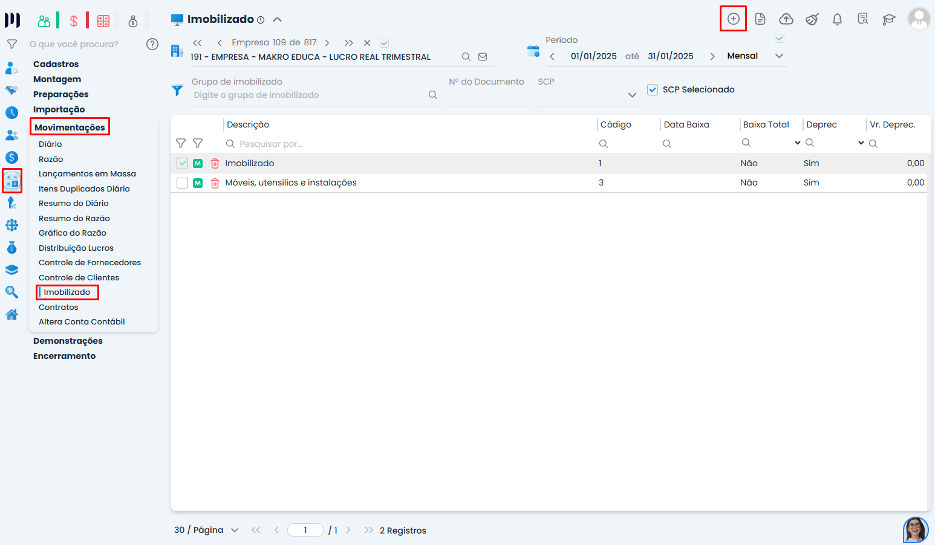Click the house icon in left sidebar
The image size is (935, 545).
pos(11,314)
